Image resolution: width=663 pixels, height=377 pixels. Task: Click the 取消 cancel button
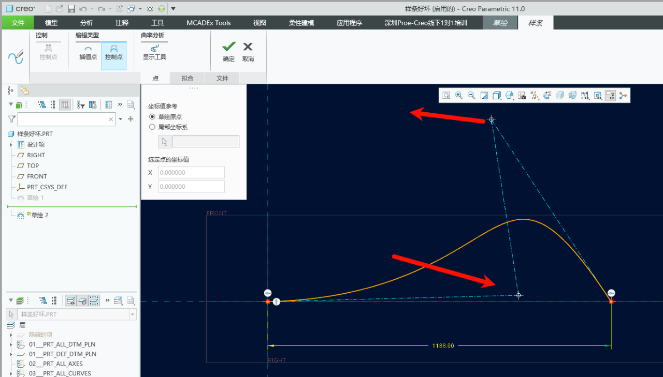pos(248,52)
